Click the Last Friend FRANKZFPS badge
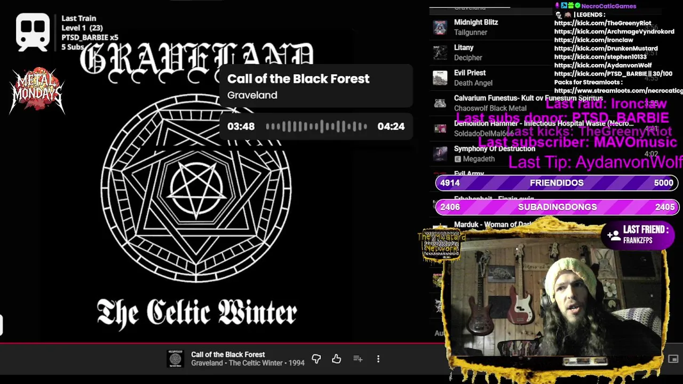The image size is (683, 384). 637,235
